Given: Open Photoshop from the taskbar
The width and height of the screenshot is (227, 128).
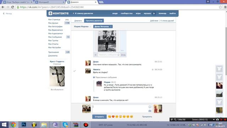Looking at the screenshot, I should (x=24, y=125).
